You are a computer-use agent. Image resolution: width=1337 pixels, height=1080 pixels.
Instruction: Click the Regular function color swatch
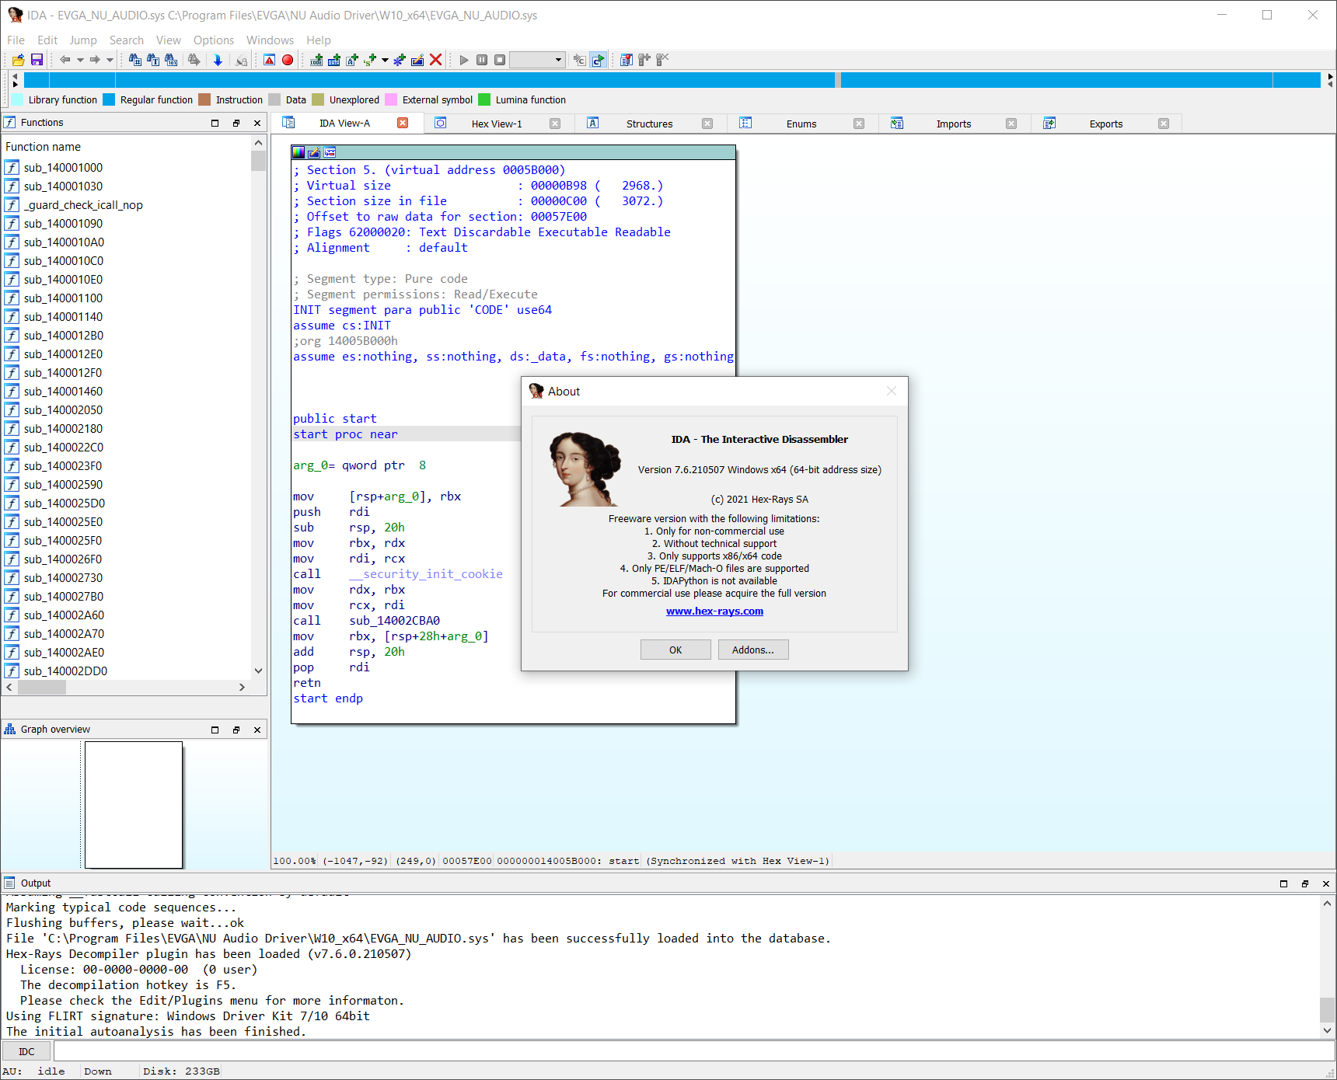click(x=109, y=99)
